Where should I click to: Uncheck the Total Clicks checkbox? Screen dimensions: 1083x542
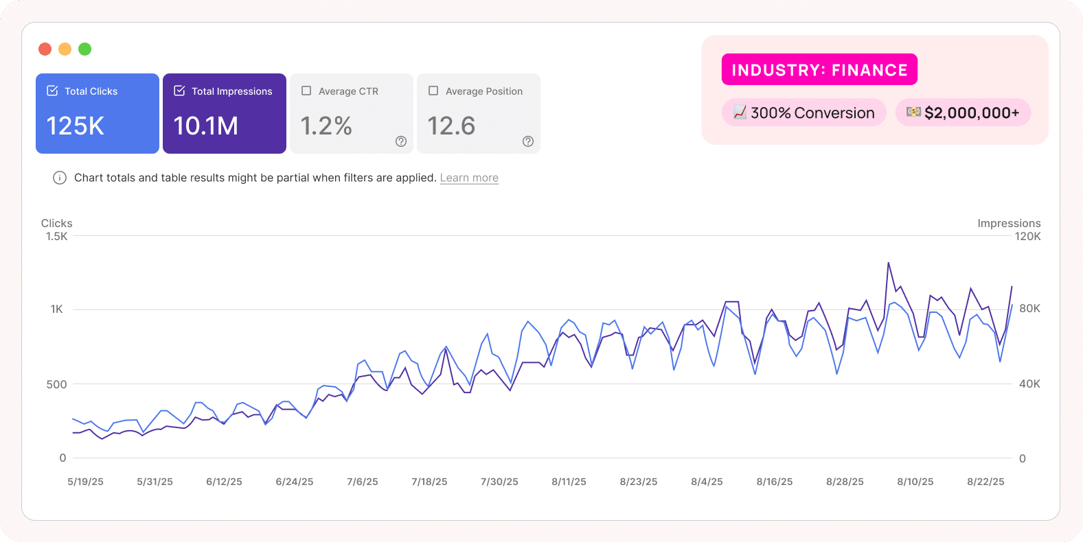tap(52, 91)
